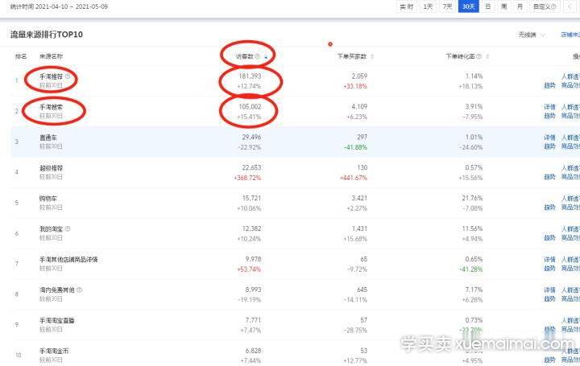Switch date range to 1天
Image resolution: width=580 pixels, height=366 pixels.
[x=428, y=6]
